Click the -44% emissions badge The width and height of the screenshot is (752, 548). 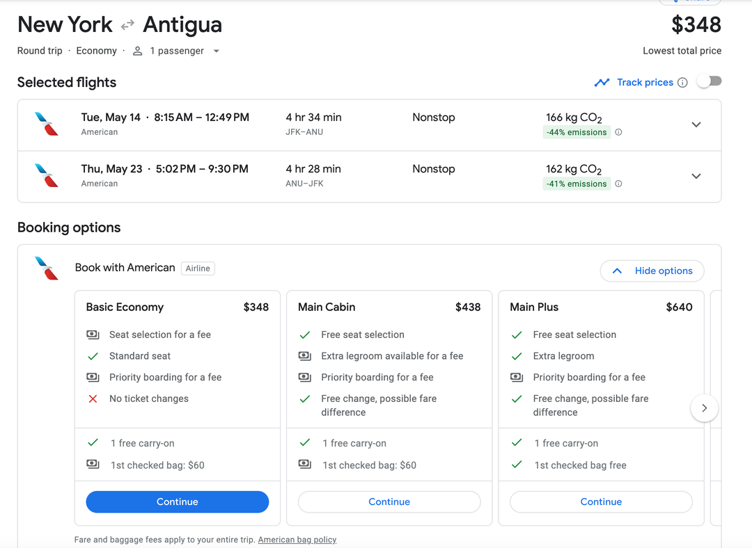577,131
